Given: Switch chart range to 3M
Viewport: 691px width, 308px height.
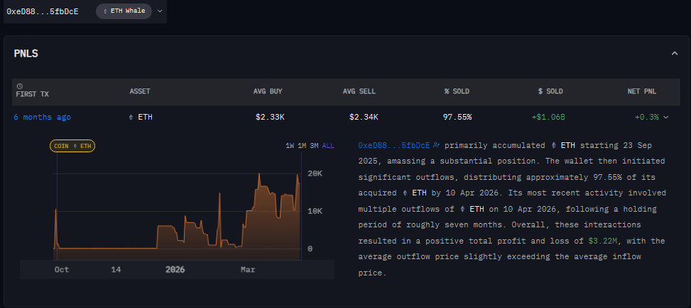Looking at the screenshot, I should pyautogui.click(x=314, y=146).
